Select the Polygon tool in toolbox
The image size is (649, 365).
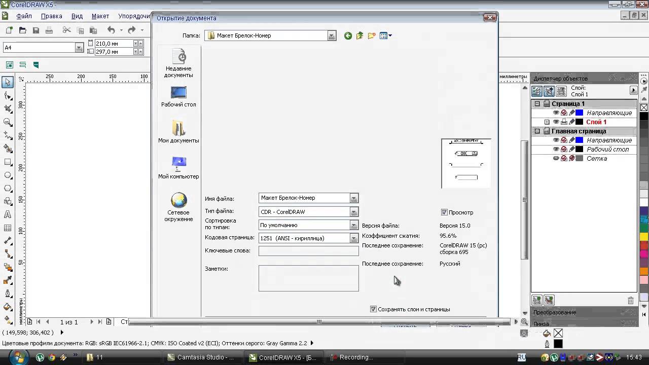[8, 189]
